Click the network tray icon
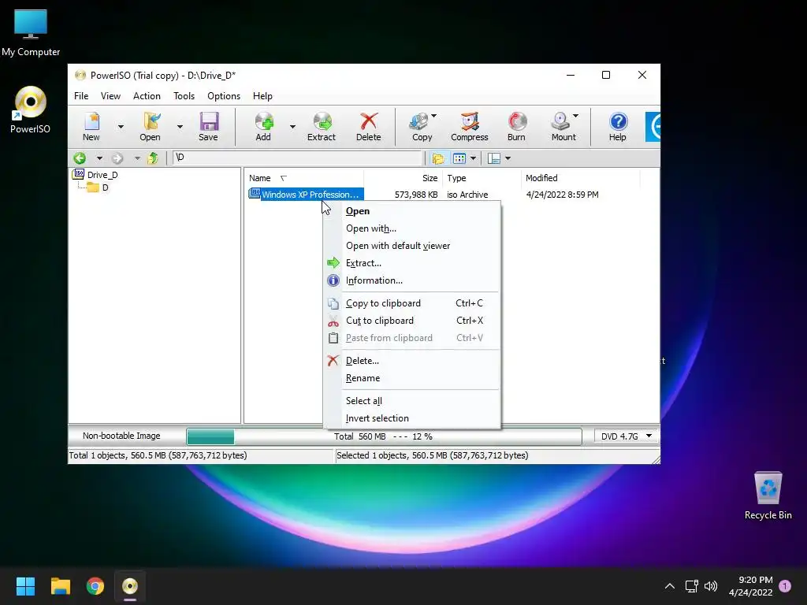This screenshot has height=605, width=807. click(x=691, y=586)
